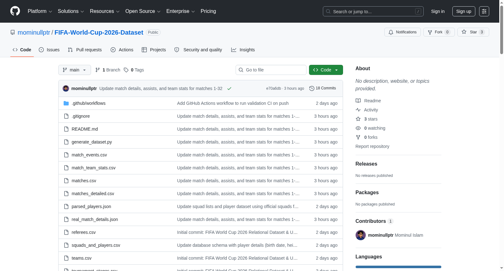The image size is (504, 271).
Task: Click the .github/workflows folder icon
Action: tap(66, 103)
